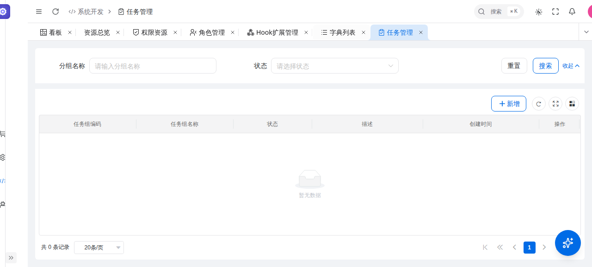Collapse the filter with 收起
The image size is (592, 267).
pos(571,66)
